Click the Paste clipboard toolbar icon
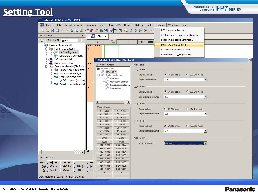The image size is (258, 193). pyautogui.click(x=82, y=30)
